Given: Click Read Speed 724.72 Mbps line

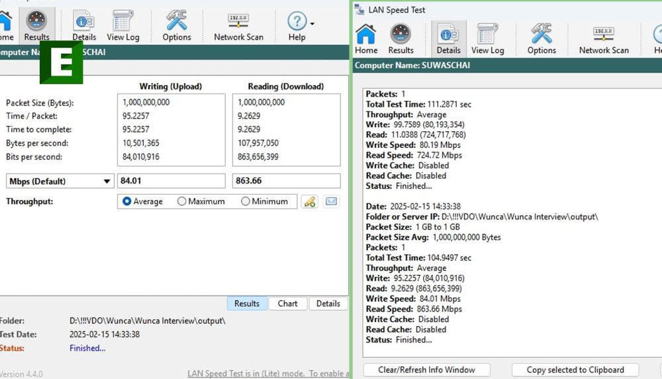Looking at the screenshot, I should pyautogui.click(x=414, y=155).
